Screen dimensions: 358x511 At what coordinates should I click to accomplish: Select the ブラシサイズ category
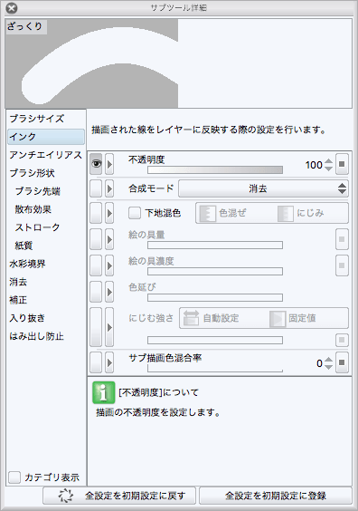37,119
